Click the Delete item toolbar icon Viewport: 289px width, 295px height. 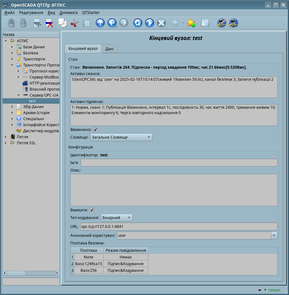tap(49, 23)
